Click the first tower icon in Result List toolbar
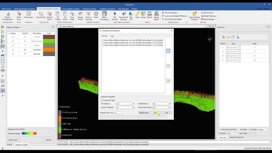 pyautogui.click(x=223, y=37)
